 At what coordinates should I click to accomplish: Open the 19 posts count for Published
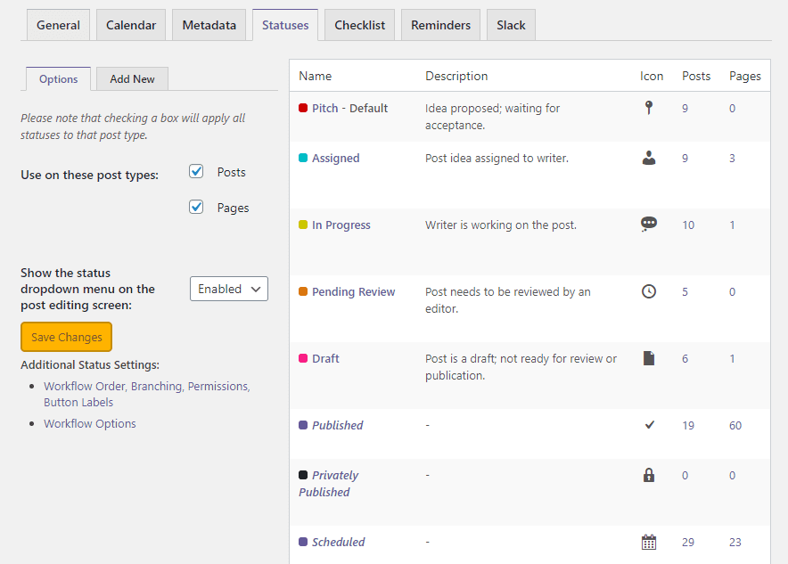pyautogui.click(x=687, y=425)
